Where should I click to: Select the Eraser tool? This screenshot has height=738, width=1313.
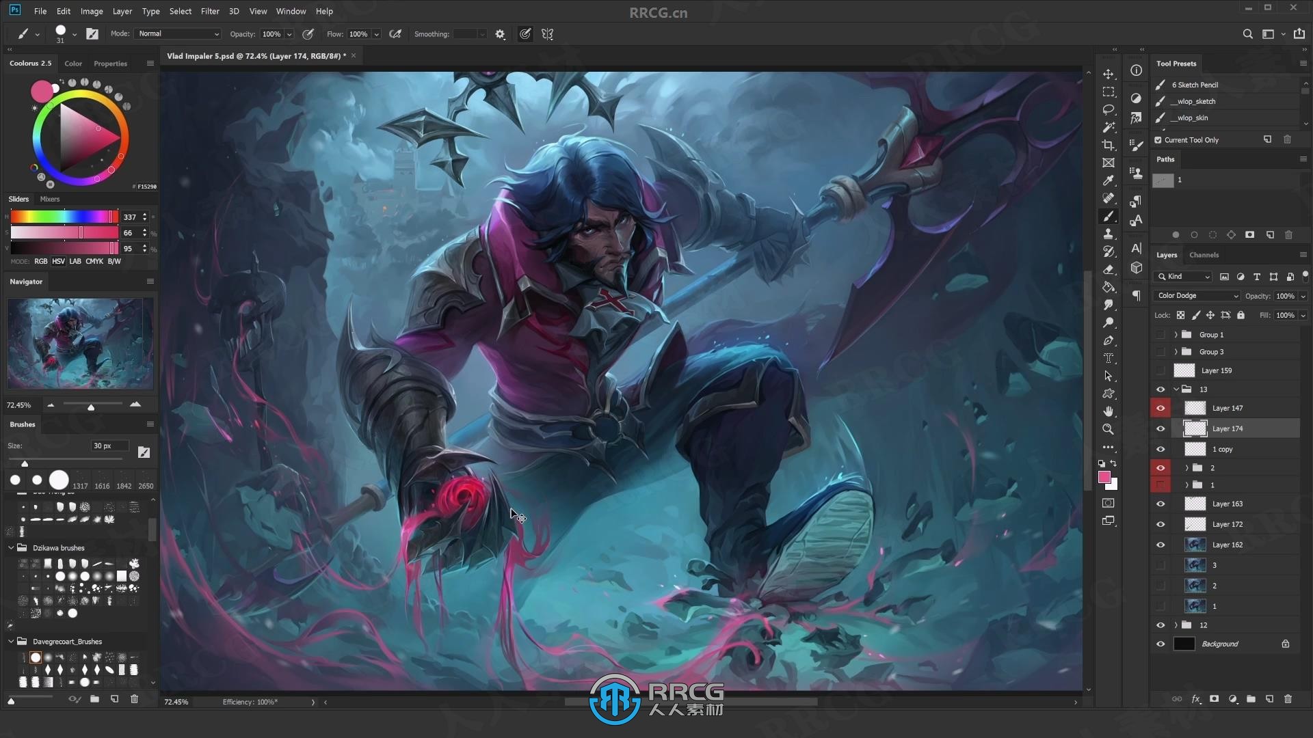(x=1109, y=269)
